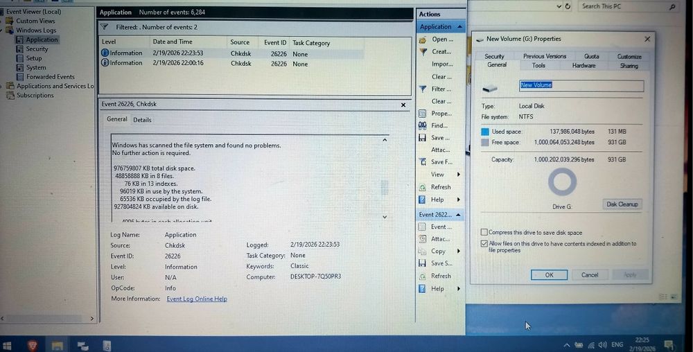Open the Event Log Online Help link

[197, 299]
